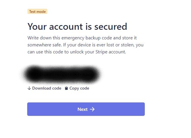Screen dimensions: 191x138
Task: Select the blurred backup code text
Action: 62,74
